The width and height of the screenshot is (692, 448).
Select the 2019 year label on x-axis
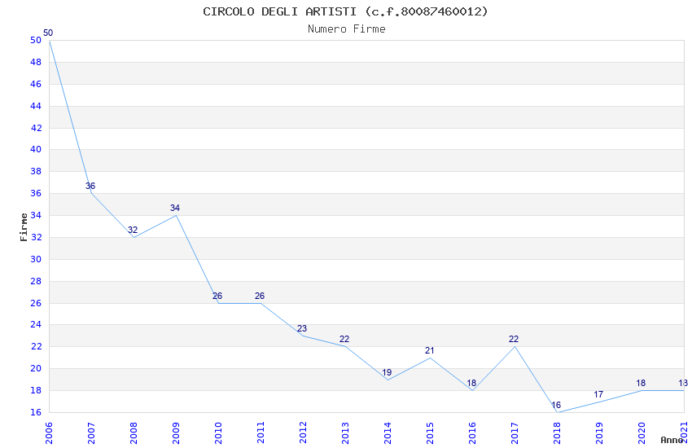(599, 433)
